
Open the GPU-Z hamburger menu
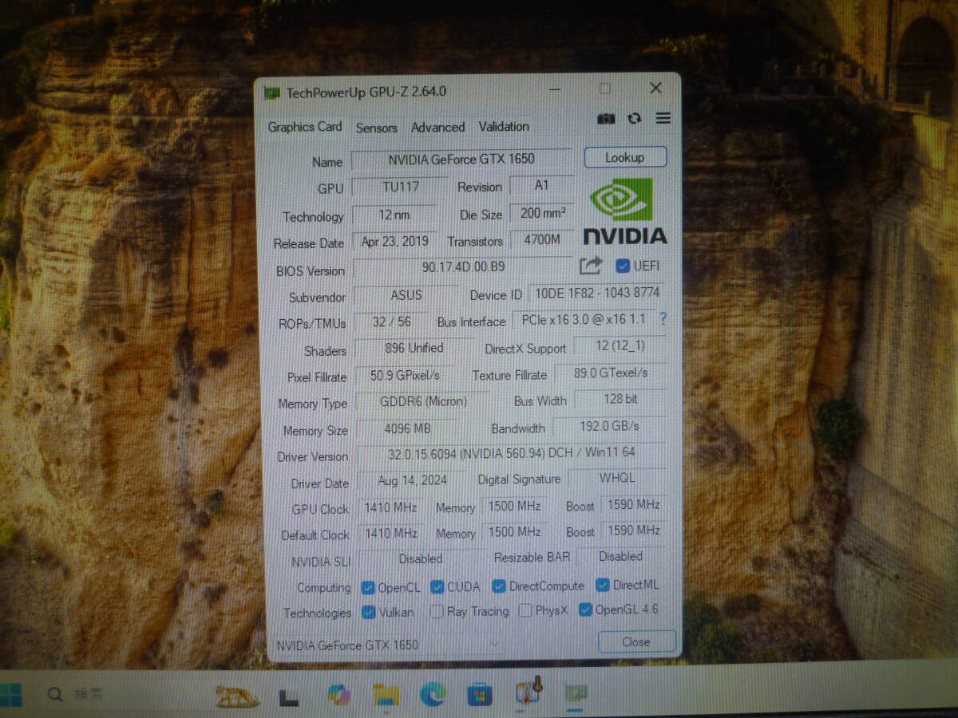point(663,118)
